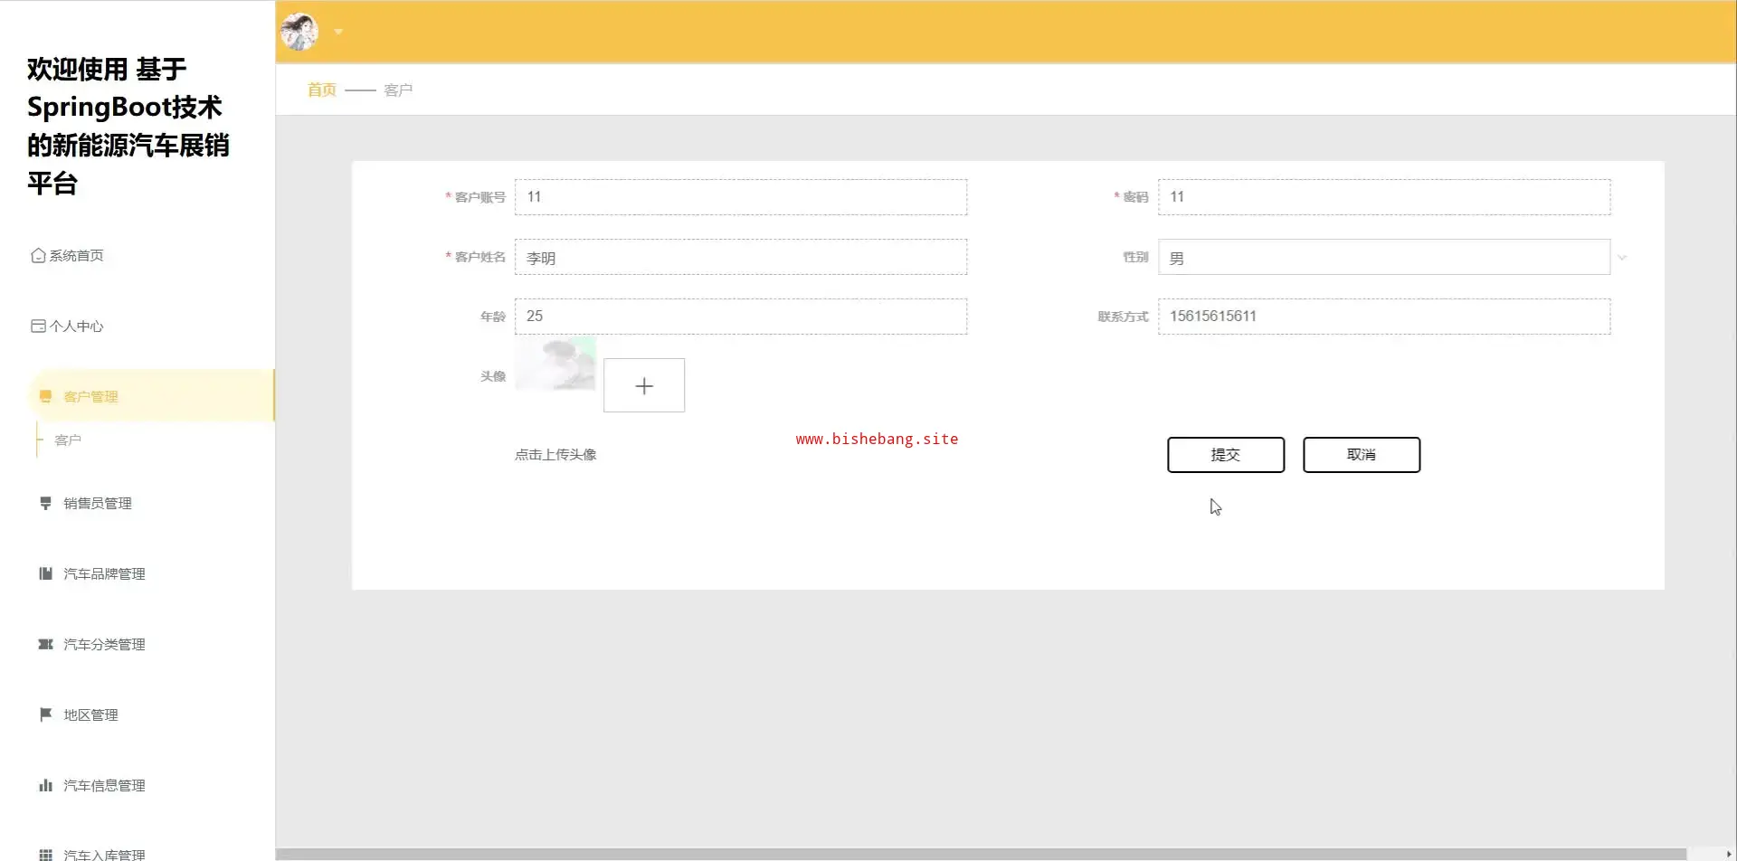Click the 个人中心 icon

tap(38, 326)
